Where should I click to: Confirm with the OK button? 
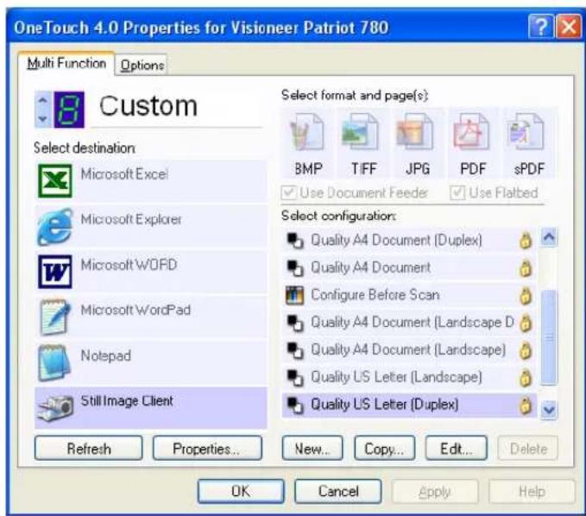pyautogui.click(x=241, y=491)
